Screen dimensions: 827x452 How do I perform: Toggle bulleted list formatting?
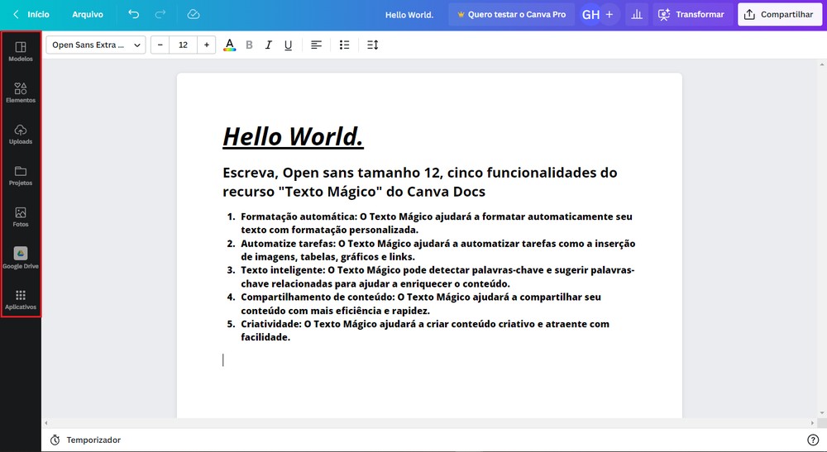pyautogui.click(x=344, y=45)
